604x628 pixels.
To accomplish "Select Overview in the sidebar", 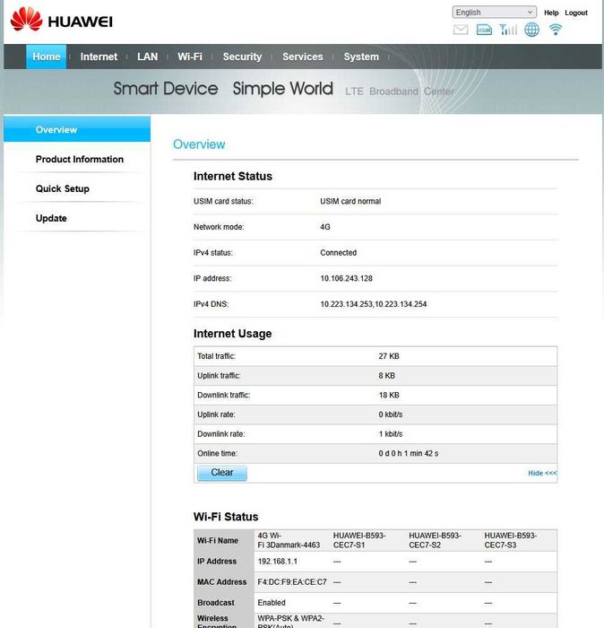I will (x=77, y=129).
